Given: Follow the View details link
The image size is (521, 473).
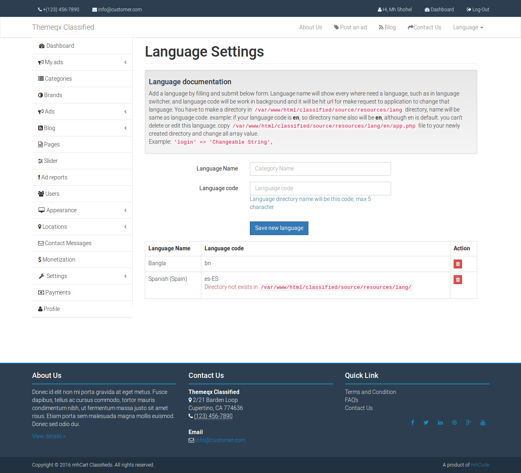Looking at the screenshot, I should tap(49, 436).
